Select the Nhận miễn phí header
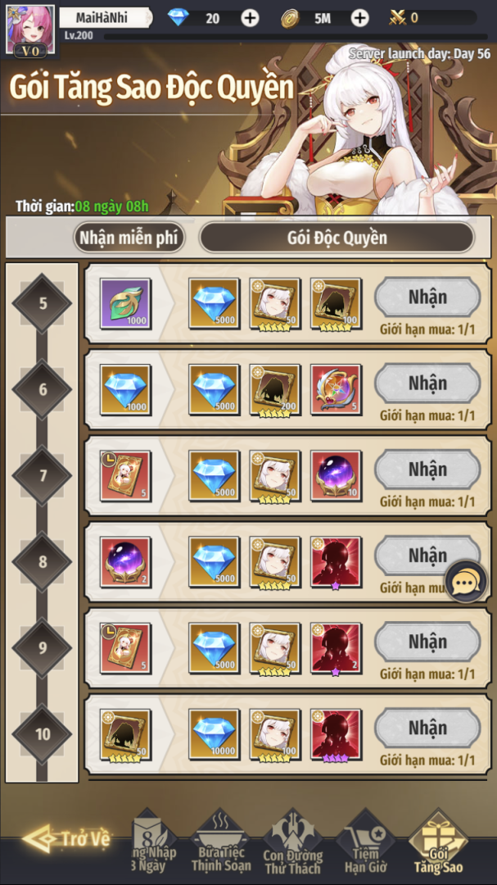The image size is (497, 885). pyautogui.click(x=129, y=238)
